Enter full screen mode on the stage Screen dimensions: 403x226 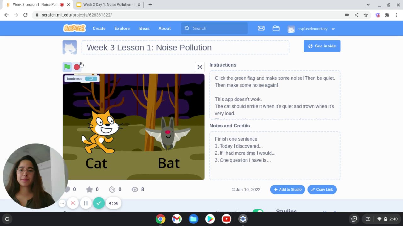[200, 67]
